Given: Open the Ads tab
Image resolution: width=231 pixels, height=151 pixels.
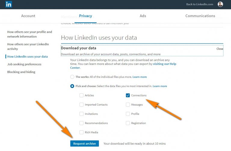Looking at the screenshot, I should tap(143, 16).
